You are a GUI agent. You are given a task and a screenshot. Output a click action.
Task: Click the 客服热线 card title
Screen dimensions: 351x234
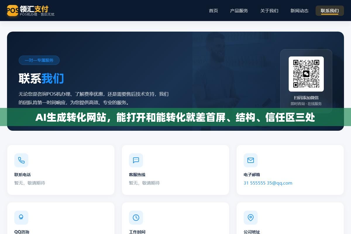[x=137, y=175]
